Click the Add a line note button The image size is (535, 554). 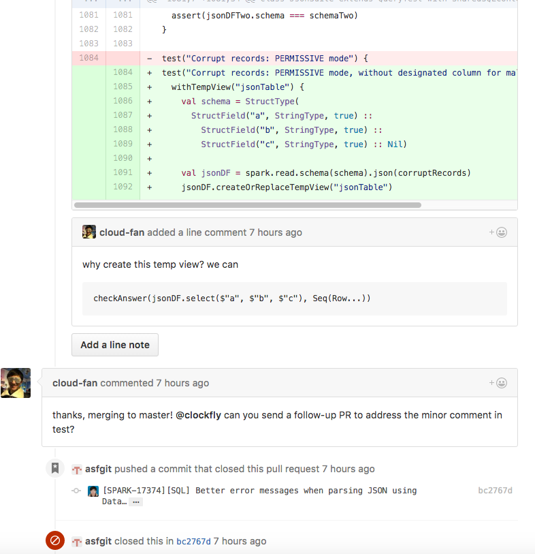click(x=115, y=345)
